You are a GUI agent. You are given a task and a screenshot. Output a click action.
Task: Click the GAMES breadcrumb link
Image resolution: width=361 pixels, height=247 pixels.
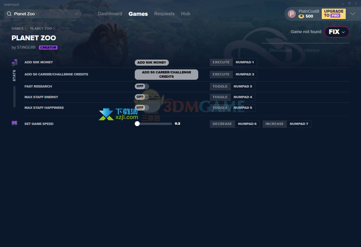(x=18, y=29)
